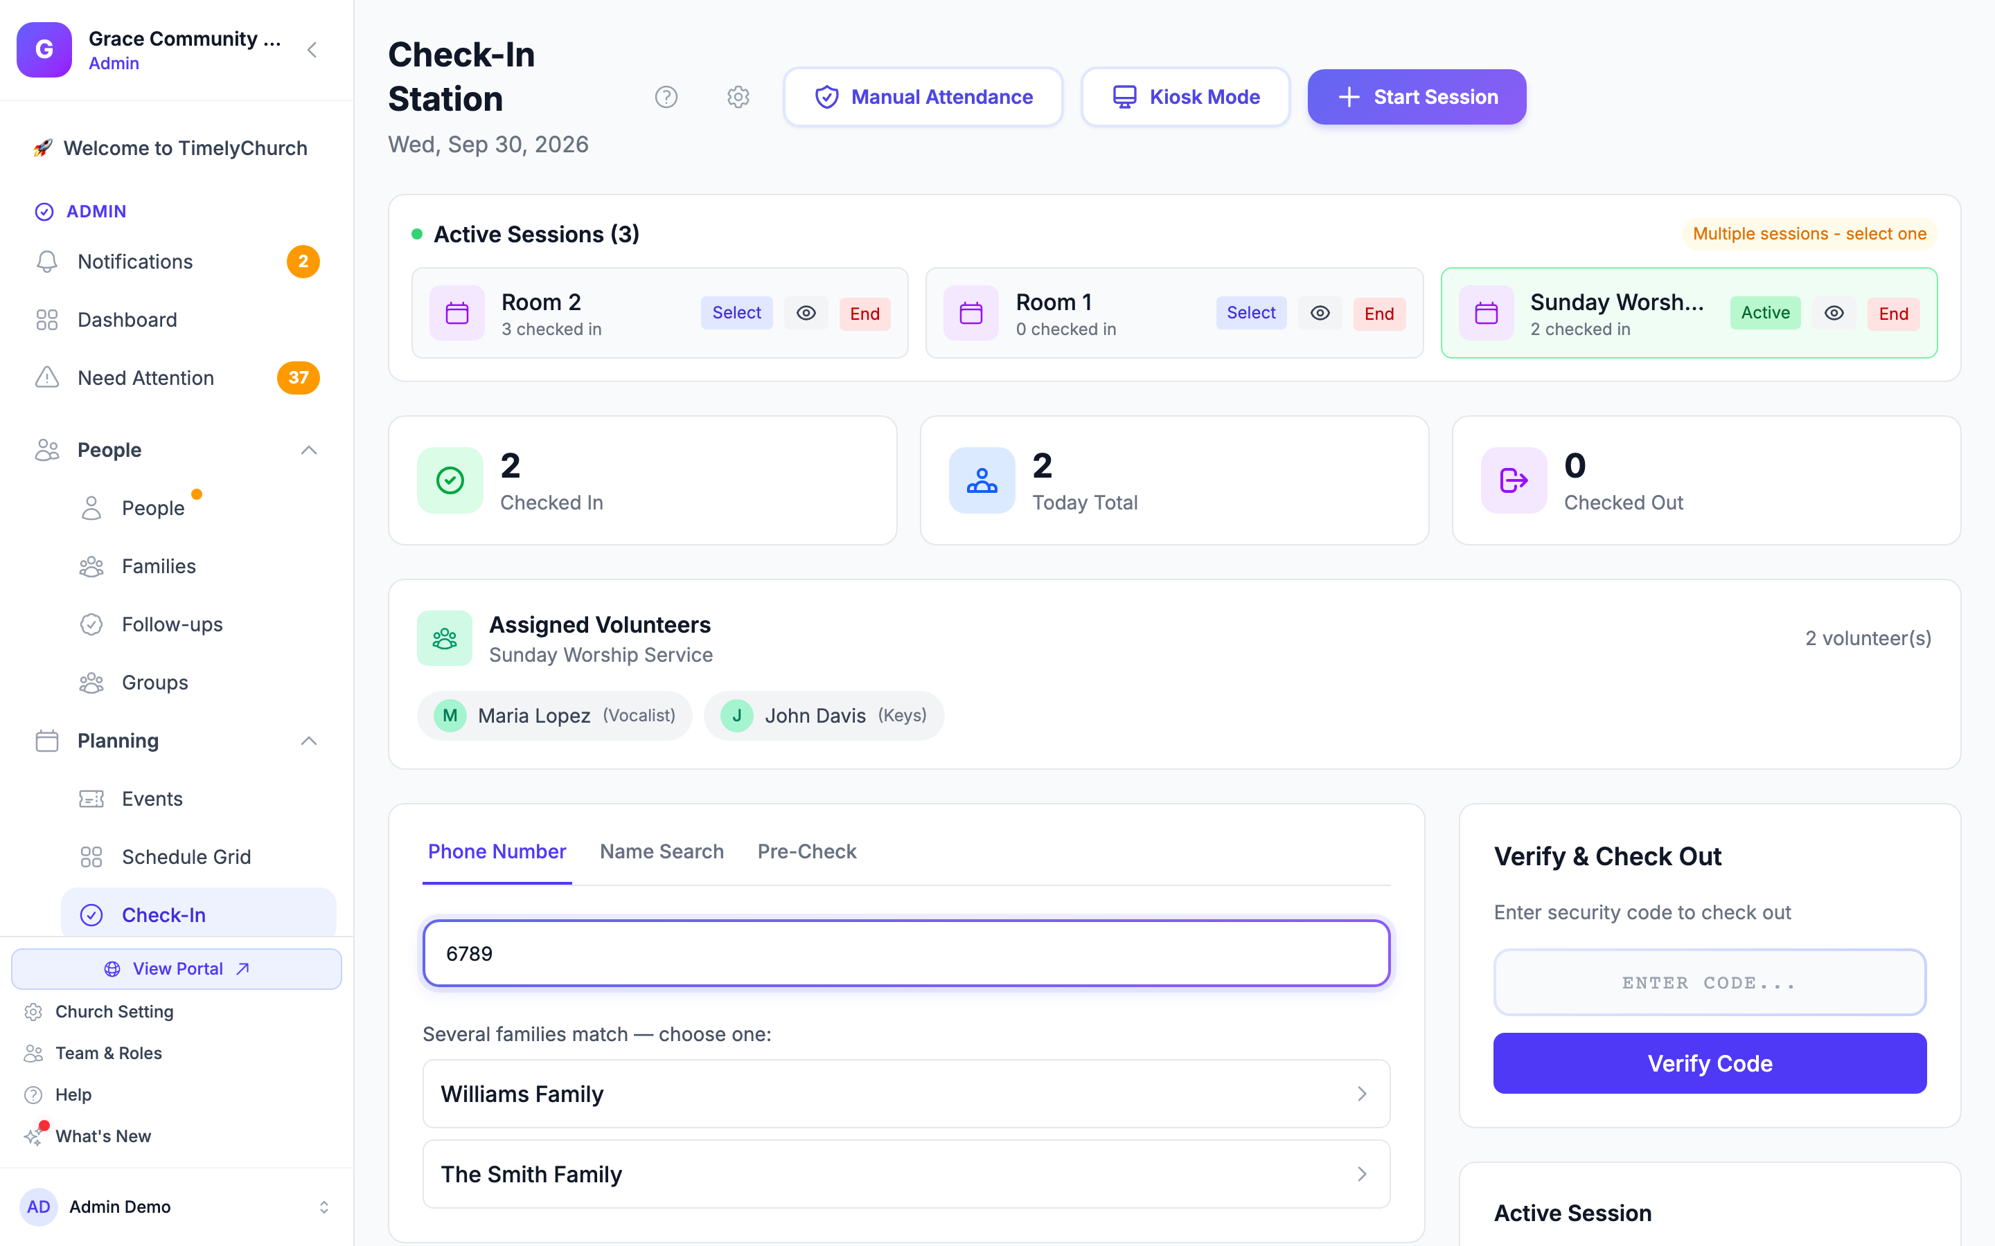Open the help question-mark icon beside Check-In Station

tap(666, 97)
